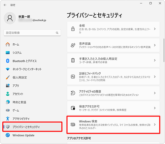Screen dimensions: 165x144
Task: Expand the 全般 chevron arrow
Action: (x=155, y=29)
